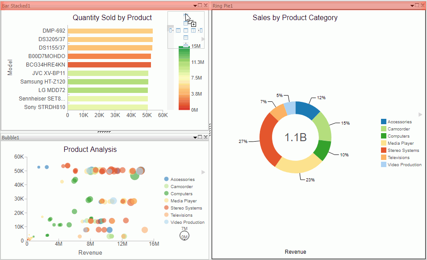The height and width of the screenshot is (260, 427).
Task: Click the DMP-692 bar in quantity chart
Action: (x=110, y=31)
